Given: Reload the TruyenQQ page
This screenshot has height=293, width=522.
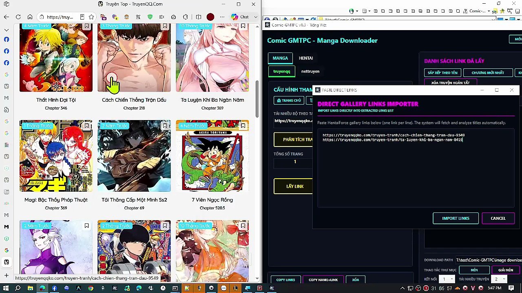Looking at the screenshot, I should coord(18,17).
